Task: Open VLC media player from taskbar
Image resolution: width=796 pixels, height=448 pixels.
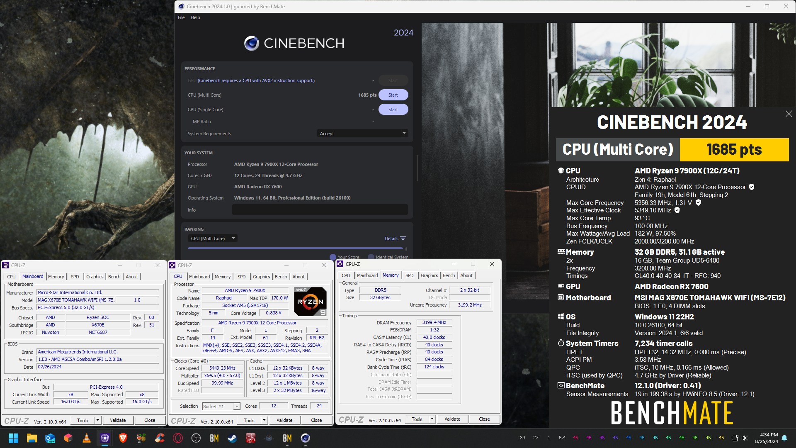Action: [x=86, y=438]
